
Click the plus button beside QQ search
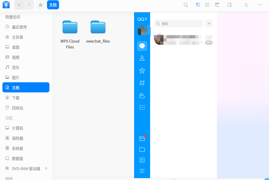tap(209, 23)
